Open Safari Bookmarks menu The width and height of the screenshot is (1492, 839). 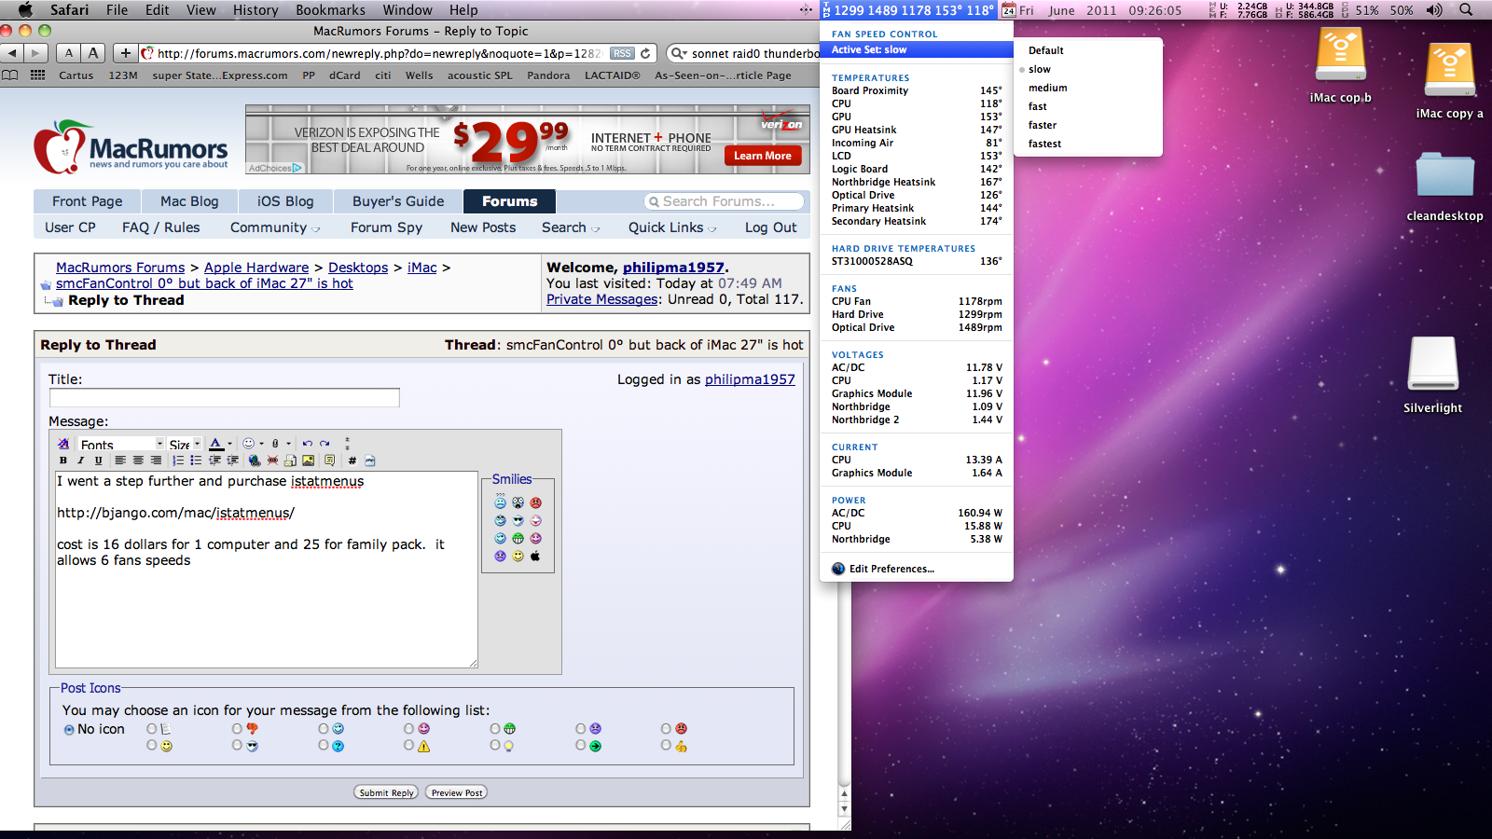(x=330, y=10)
